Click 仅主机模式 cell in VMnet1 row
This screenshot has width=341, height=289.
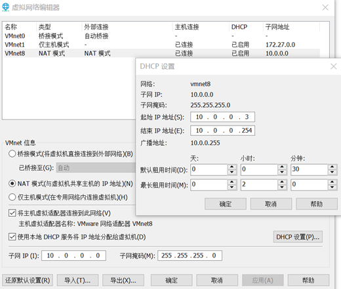click(x=54, y=45)
